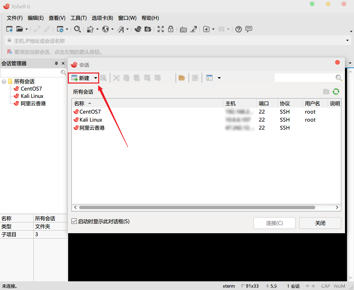Open the help question mark icon

pos(238,29)
